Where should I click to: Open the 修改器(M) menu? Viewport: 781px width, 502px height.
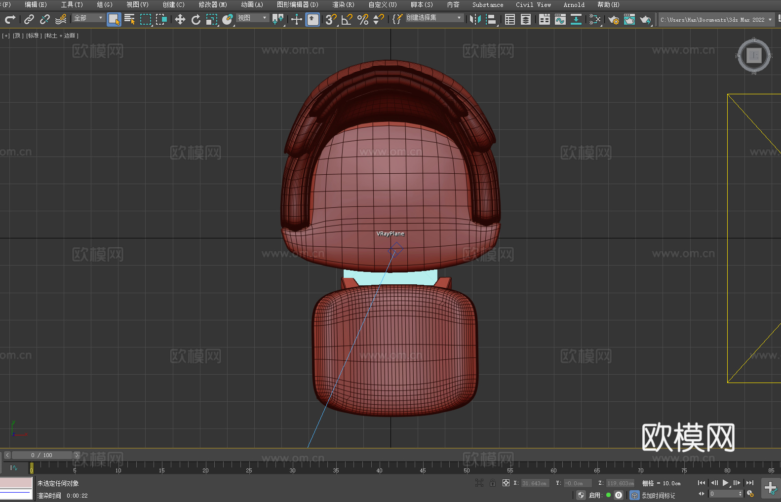213,4
